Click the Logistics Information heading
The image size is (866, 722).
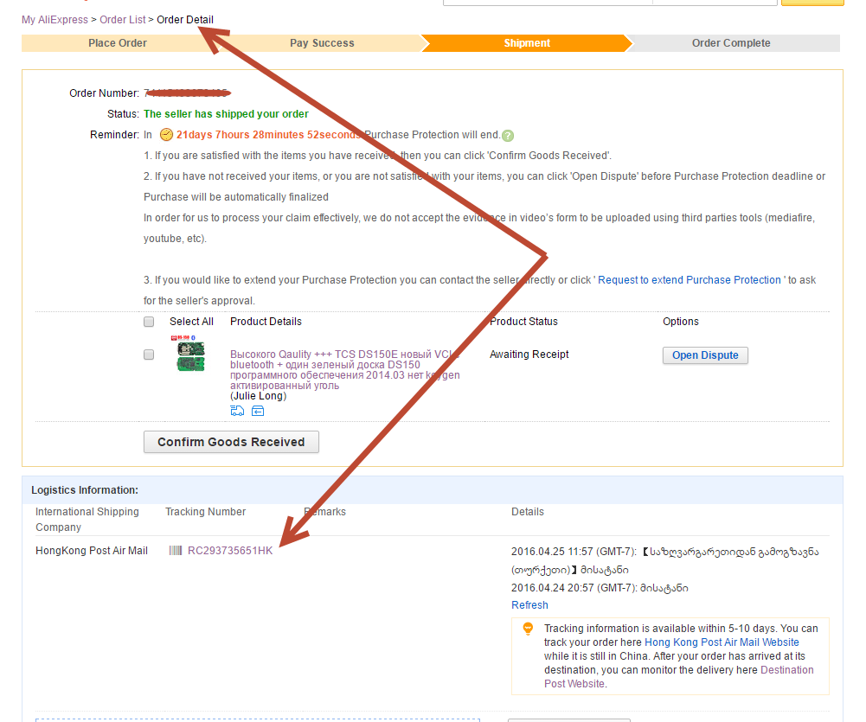(x=85, y=490)
